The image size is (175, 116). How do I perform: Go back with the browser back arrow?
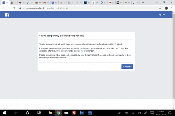[3, 8]
